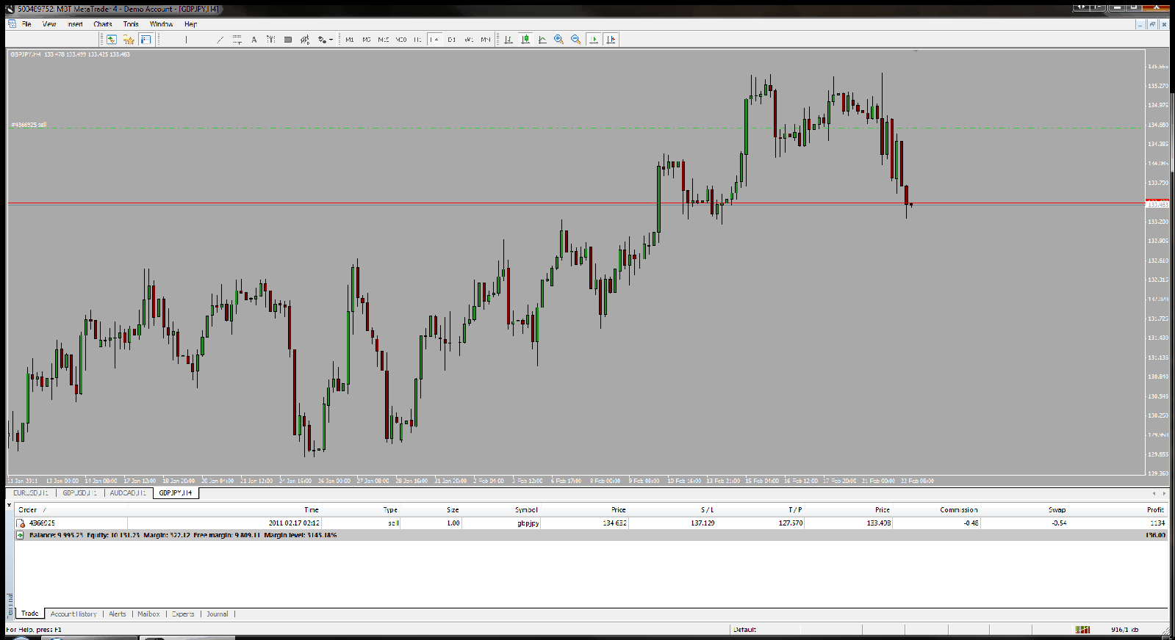Open the Favorites star icon in toolbar
This screenshot has height=640, width=1175.
pyautogui.click(x=129, y=40)
